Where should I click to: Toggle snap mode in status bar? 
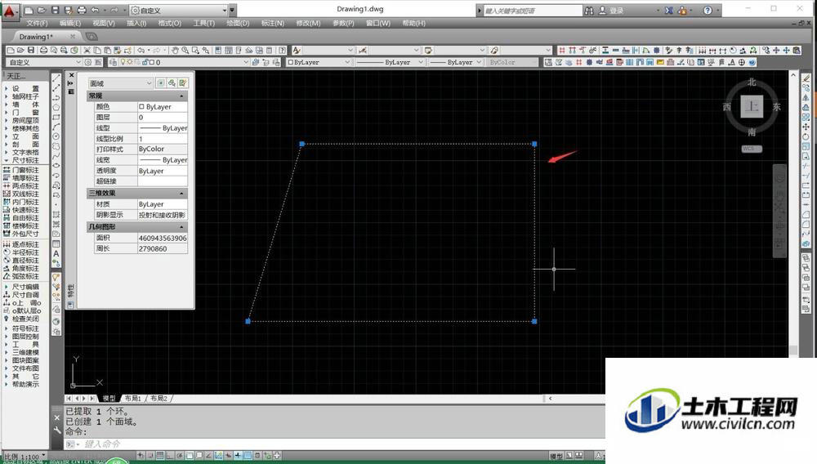[x=150, y=456]
